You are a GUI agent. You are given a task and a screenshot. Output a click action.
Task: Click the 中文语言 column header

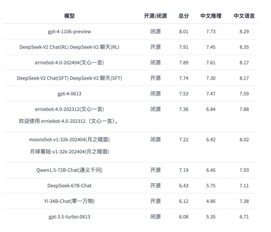click(244, 16)
